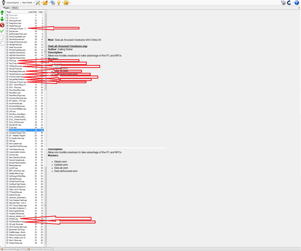Viewport: 301px width, 251px height.
Task: Uncheck the RaceCompatibility.esm plugin
Action: point(7,36)
